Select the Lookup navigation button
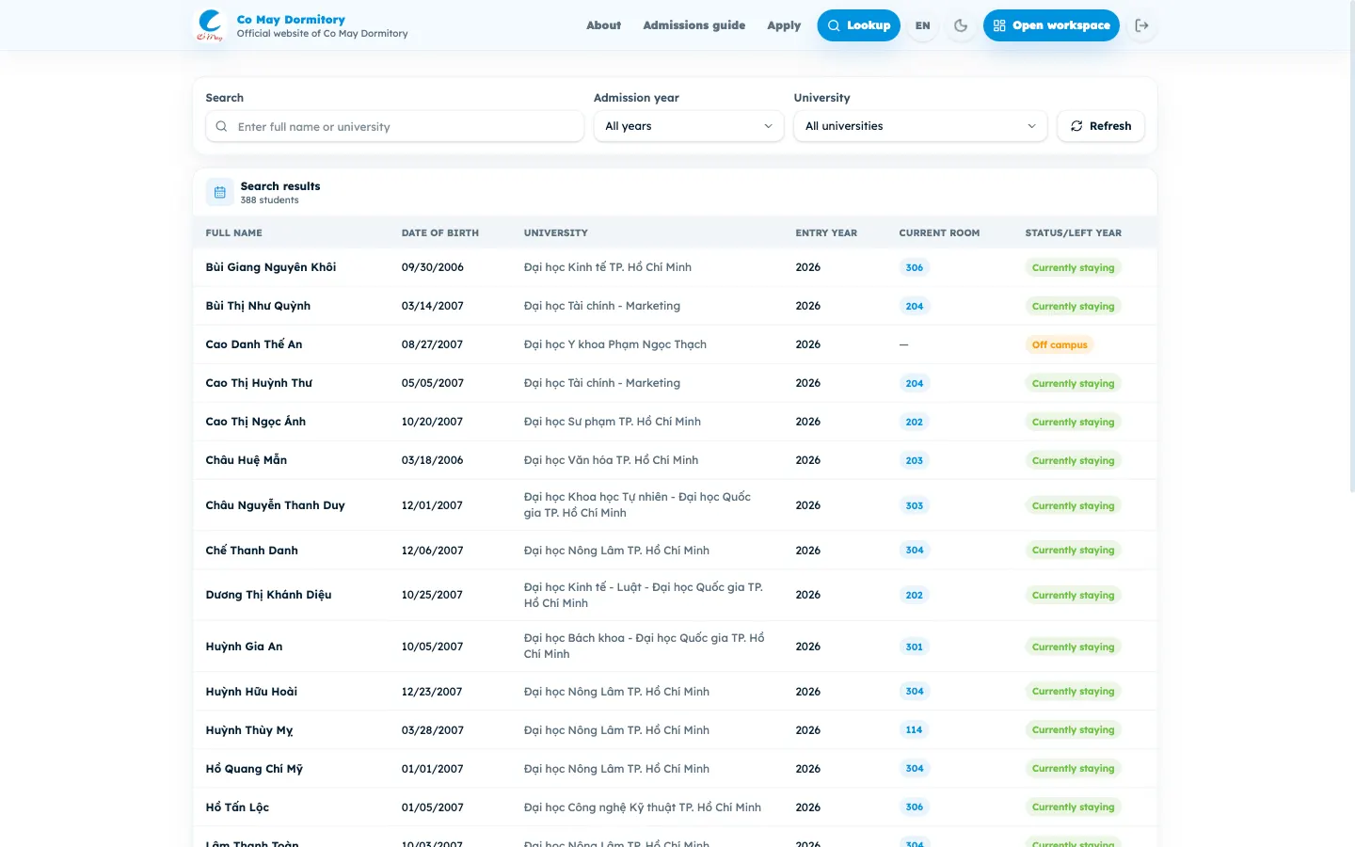 858,25
